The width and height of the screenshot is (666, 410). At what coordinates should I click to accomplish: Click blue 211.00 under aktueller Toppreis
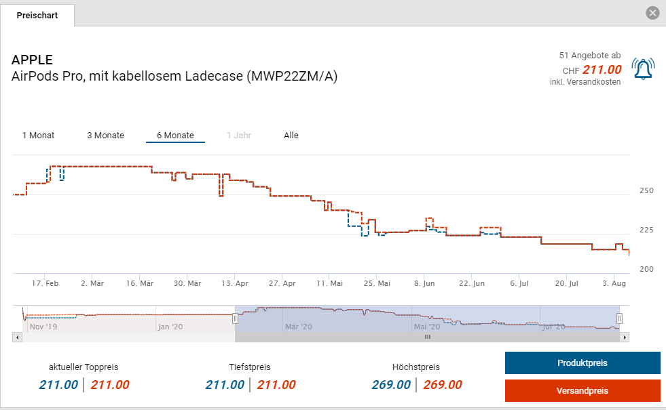coord(58,384)
